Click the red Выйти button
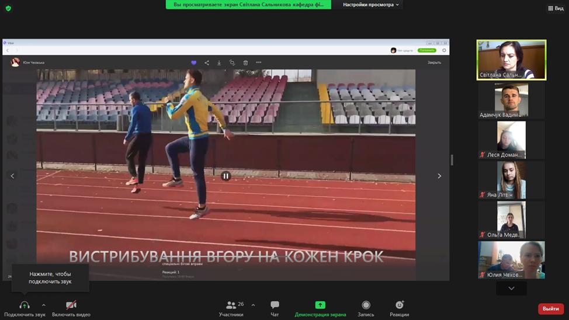 click(x=550, y=308)
